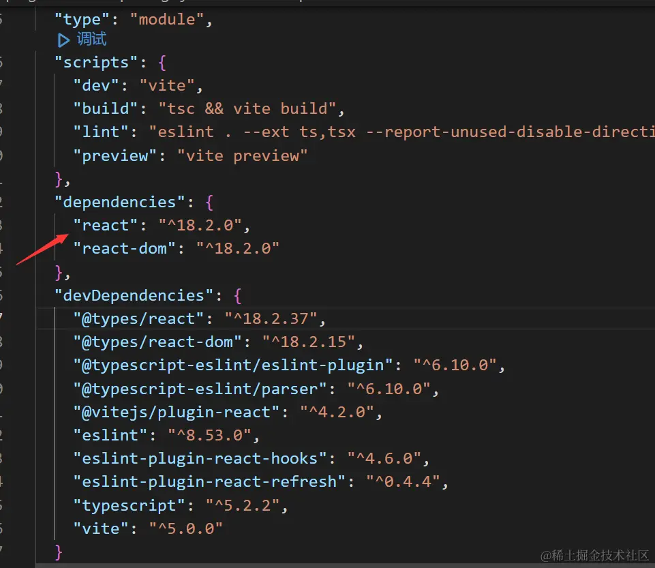Click the "type" key text
This screenshot has height=568, width=655.
click(x=82, y=20)
